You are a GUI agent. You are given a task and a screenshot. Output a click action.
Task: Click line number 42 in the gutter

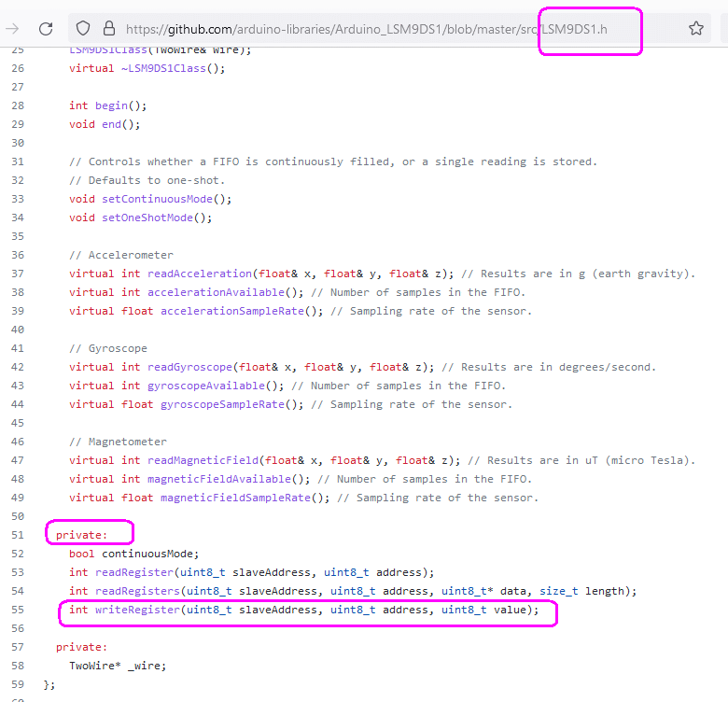(18, 367)
